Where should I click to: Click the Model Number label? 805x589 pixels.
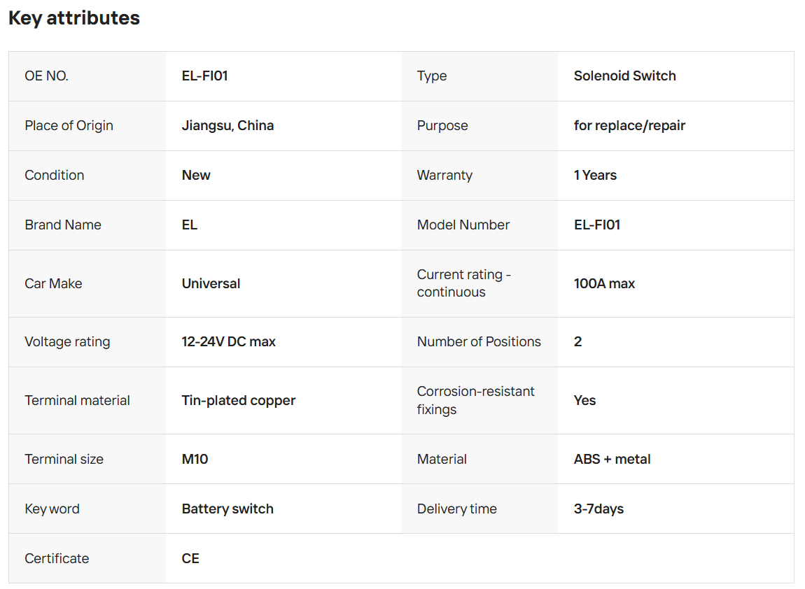(463, 225)
